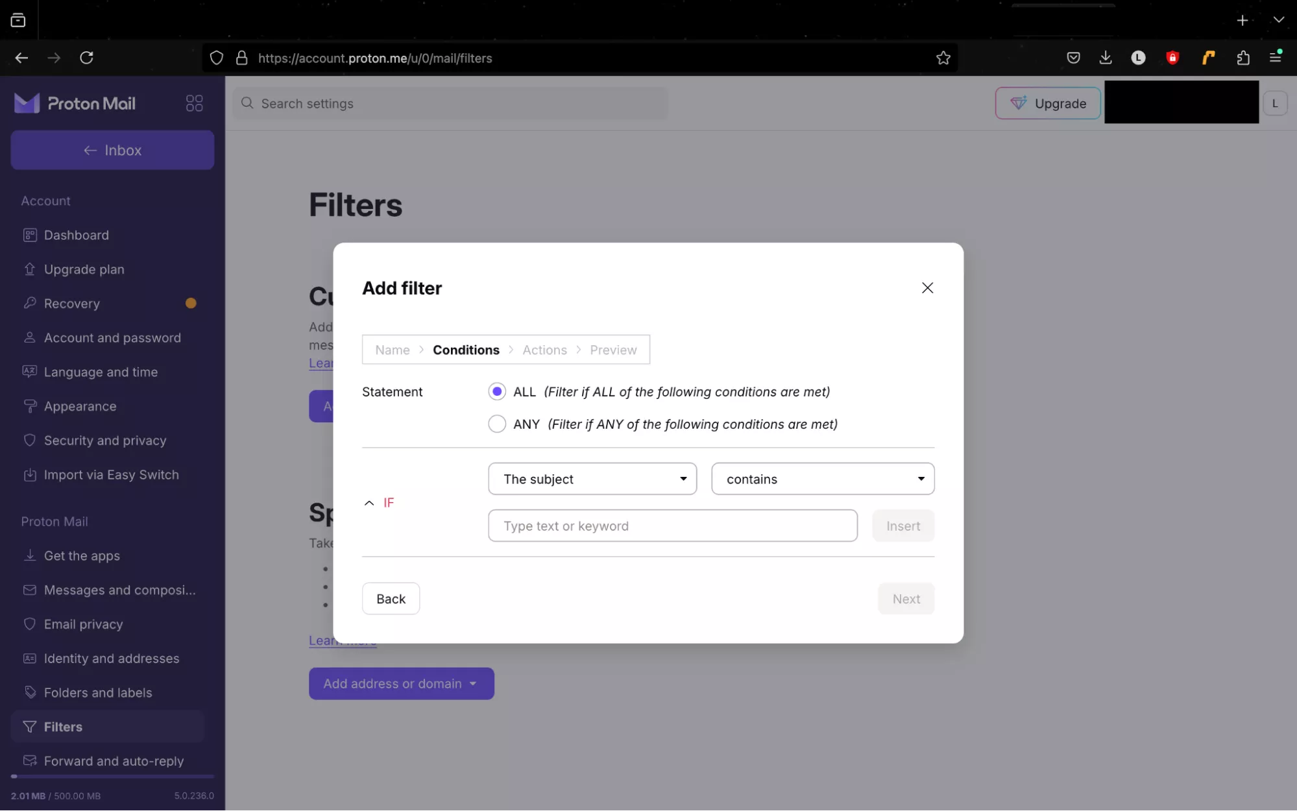Select the ANY statement radio button
The image size is (1297, 811).
click(497, 424)
